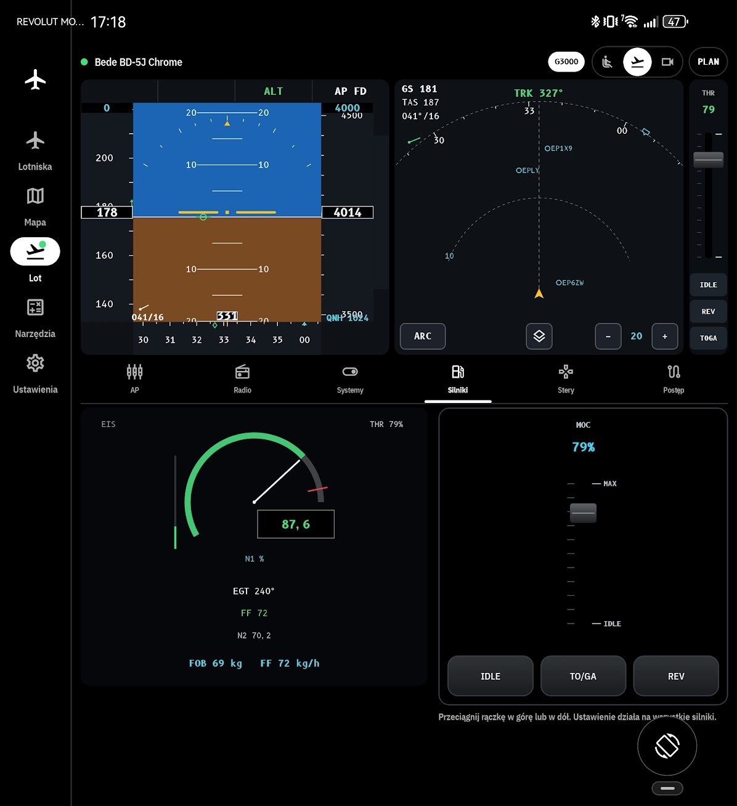Viewport: 737px width, 806px height.
Task: Tap the airplane logo atop the sidebar
Action: pos(35,79)
